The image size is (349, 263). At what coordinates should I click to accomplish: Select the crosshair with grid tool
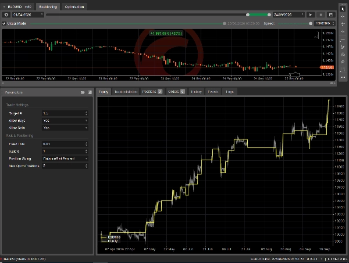tap(343, 31)
